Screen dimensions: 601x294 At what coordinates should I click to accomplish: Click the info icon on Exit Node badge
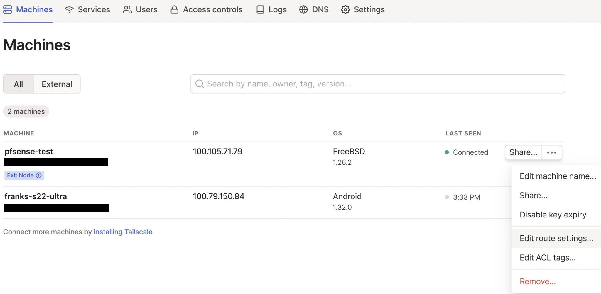(x=38, y=175)
